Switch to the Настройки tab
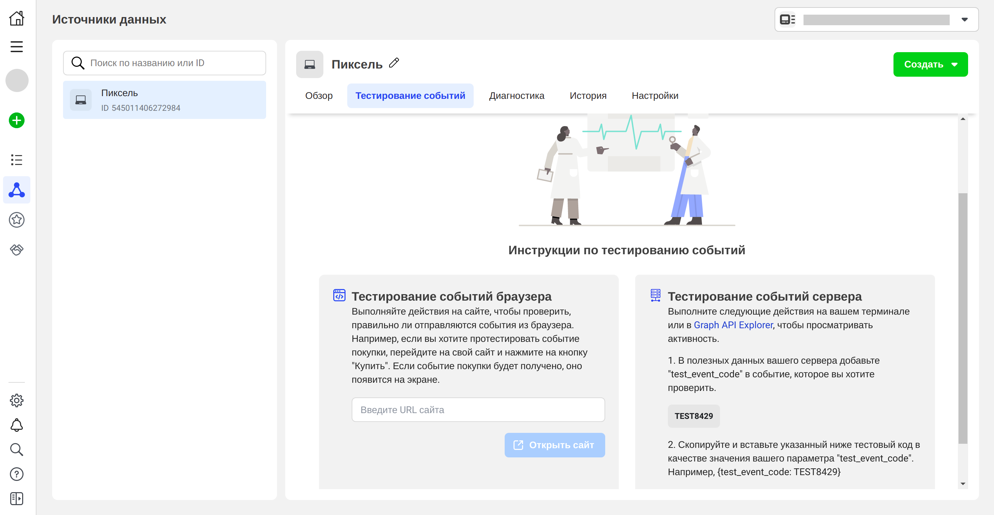This screenshot has height=515, width=994. (x=655, y=96)
